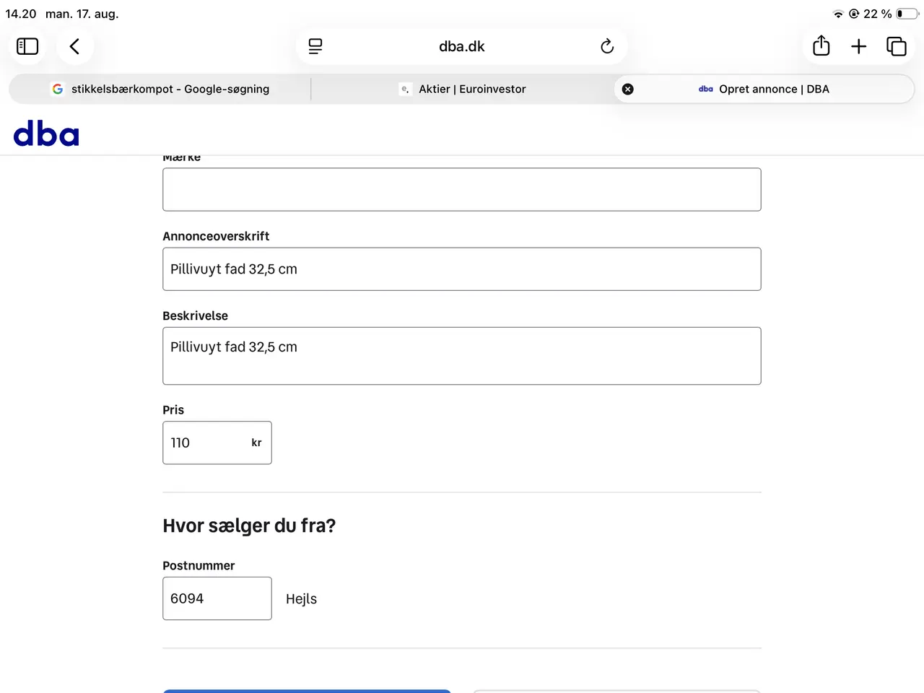
Task: Go back with the back arrow
Action: pos(74,46)
